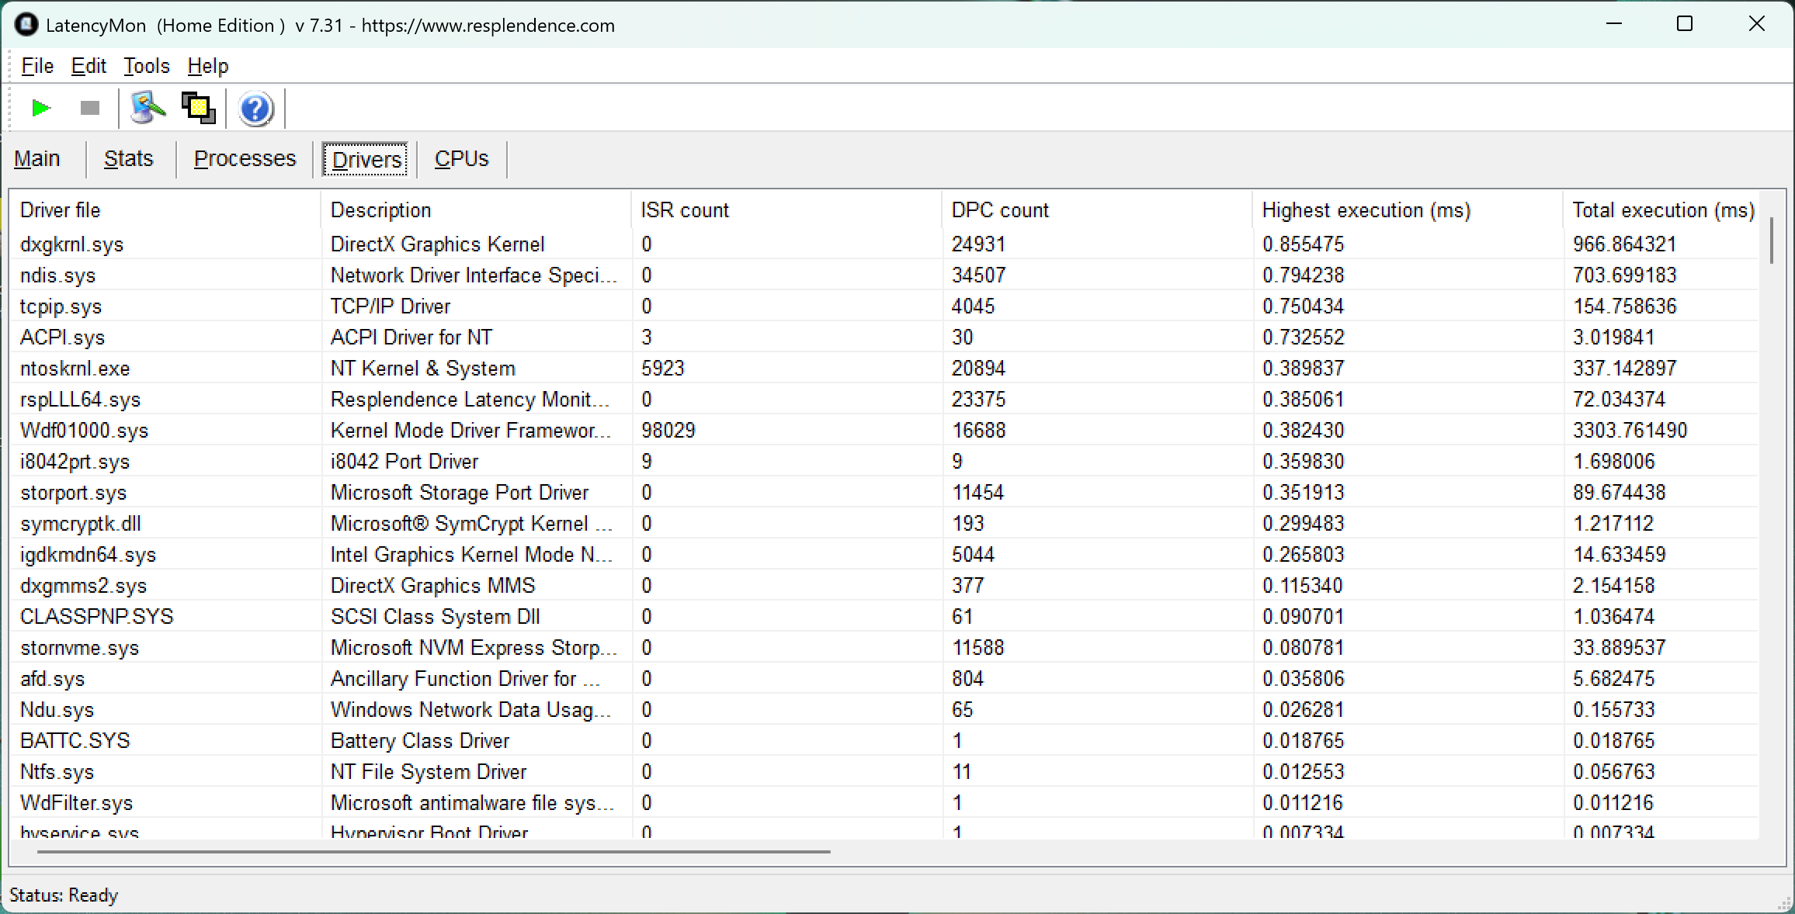Select the dxgkrnl.sys driver row
Screen dimensions: 1795x914
[71, 244]
